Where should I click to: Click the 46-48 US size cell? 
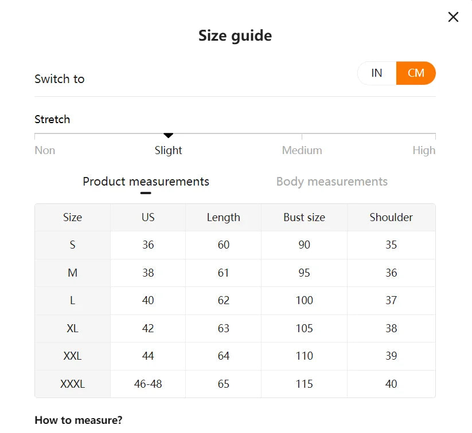coord(148,384)
